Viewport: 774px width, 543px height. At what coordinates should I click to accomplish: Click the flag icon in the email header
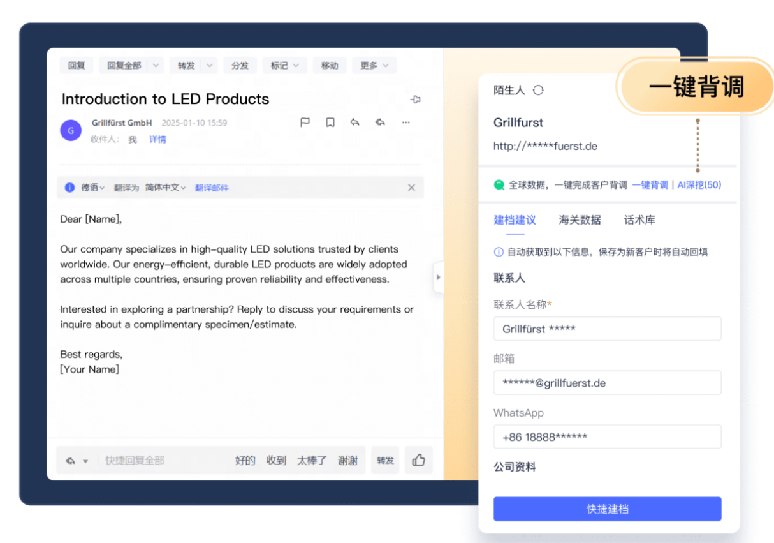[305, 123]
